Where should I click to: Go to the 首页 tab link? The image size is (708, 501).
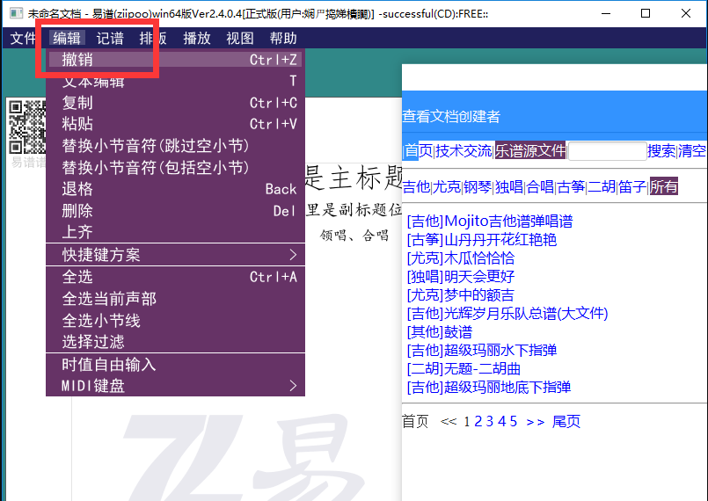tap(419, 150)
